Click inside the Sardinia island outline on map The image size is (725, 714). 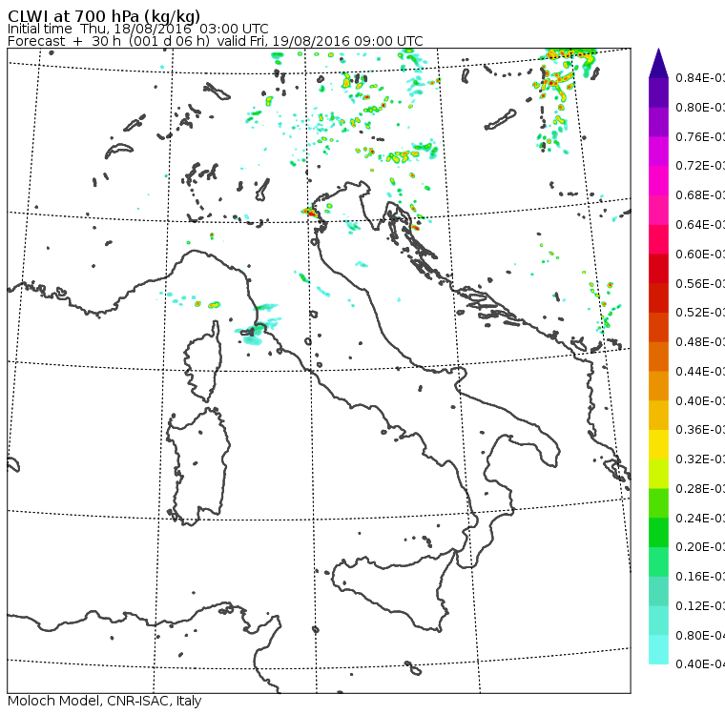(198, 467)
